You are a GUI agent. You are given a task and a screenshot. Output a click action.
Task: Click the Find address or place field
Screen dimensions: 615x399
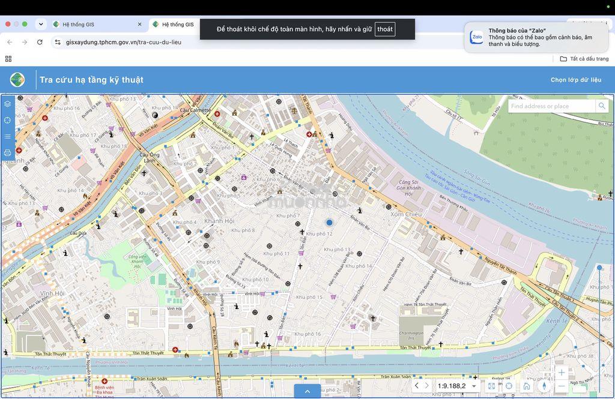pyautogui.click(x=552, y=106)
